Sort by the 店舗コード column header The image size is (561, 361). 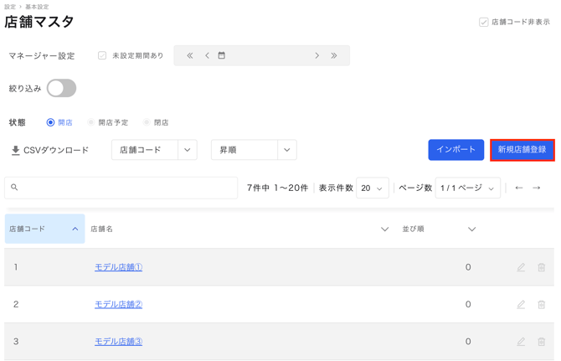click(x=44, y=229)
